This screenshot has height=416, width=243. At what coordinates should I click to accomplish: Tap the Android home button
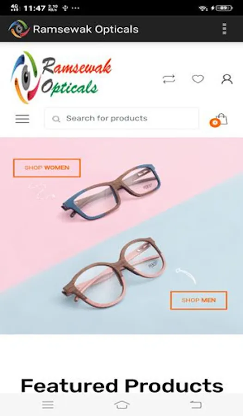tap(122, 405)
